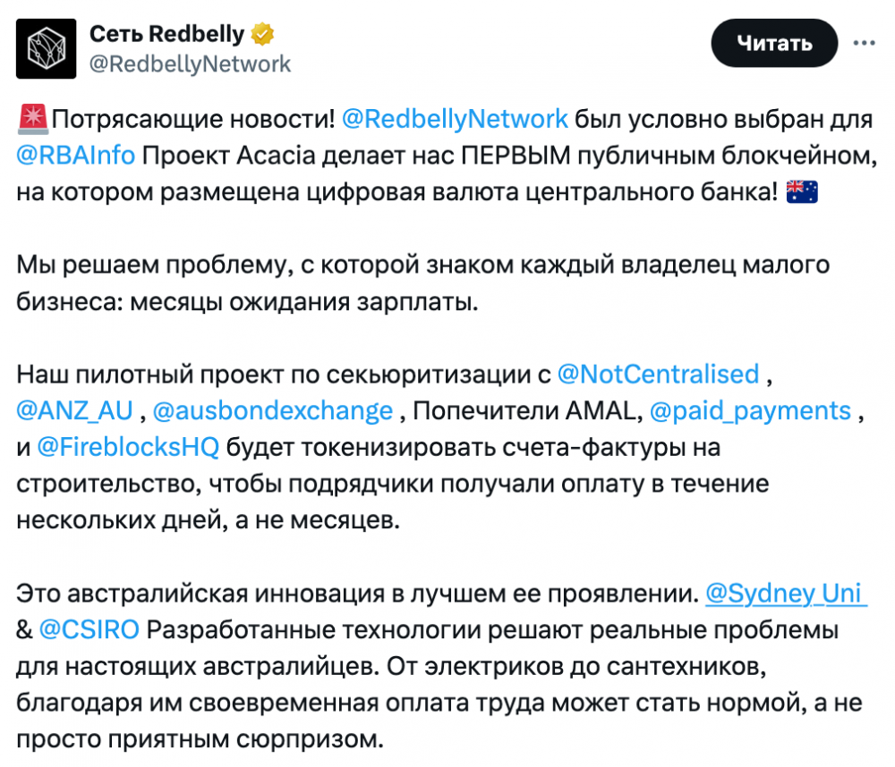
Task: Click the Australian flag emoji
Action: [x=802, y=192]
